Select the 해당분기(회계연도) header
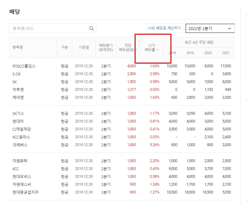The height and width of the screenshot is (205, 247). [x=106, y=48]
